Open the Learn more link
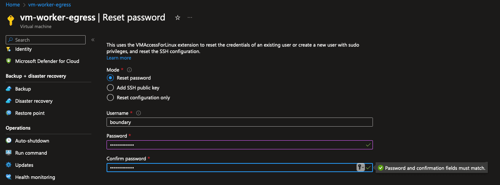This screenshot has height=185, width=500. (119, 58)
